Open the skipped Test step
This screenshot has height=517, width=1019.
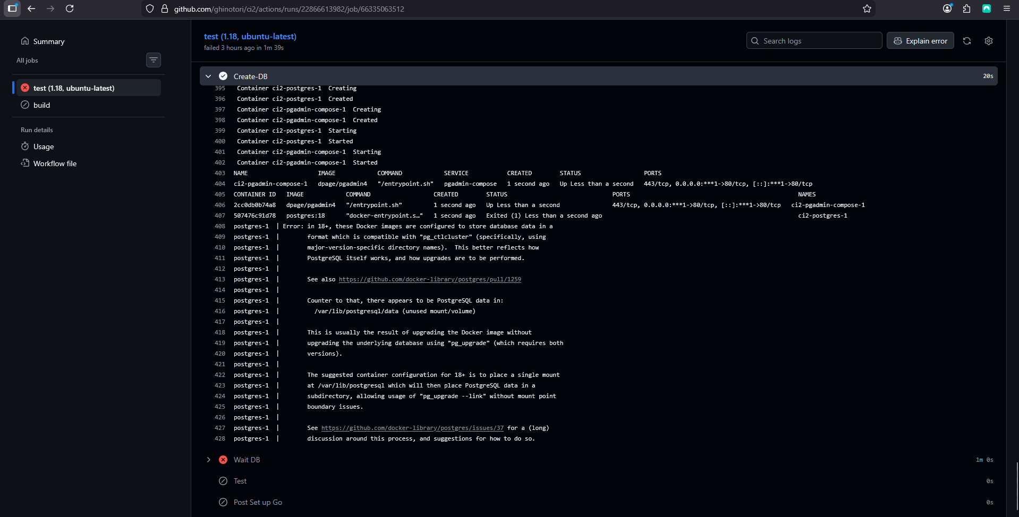point(240,481)
